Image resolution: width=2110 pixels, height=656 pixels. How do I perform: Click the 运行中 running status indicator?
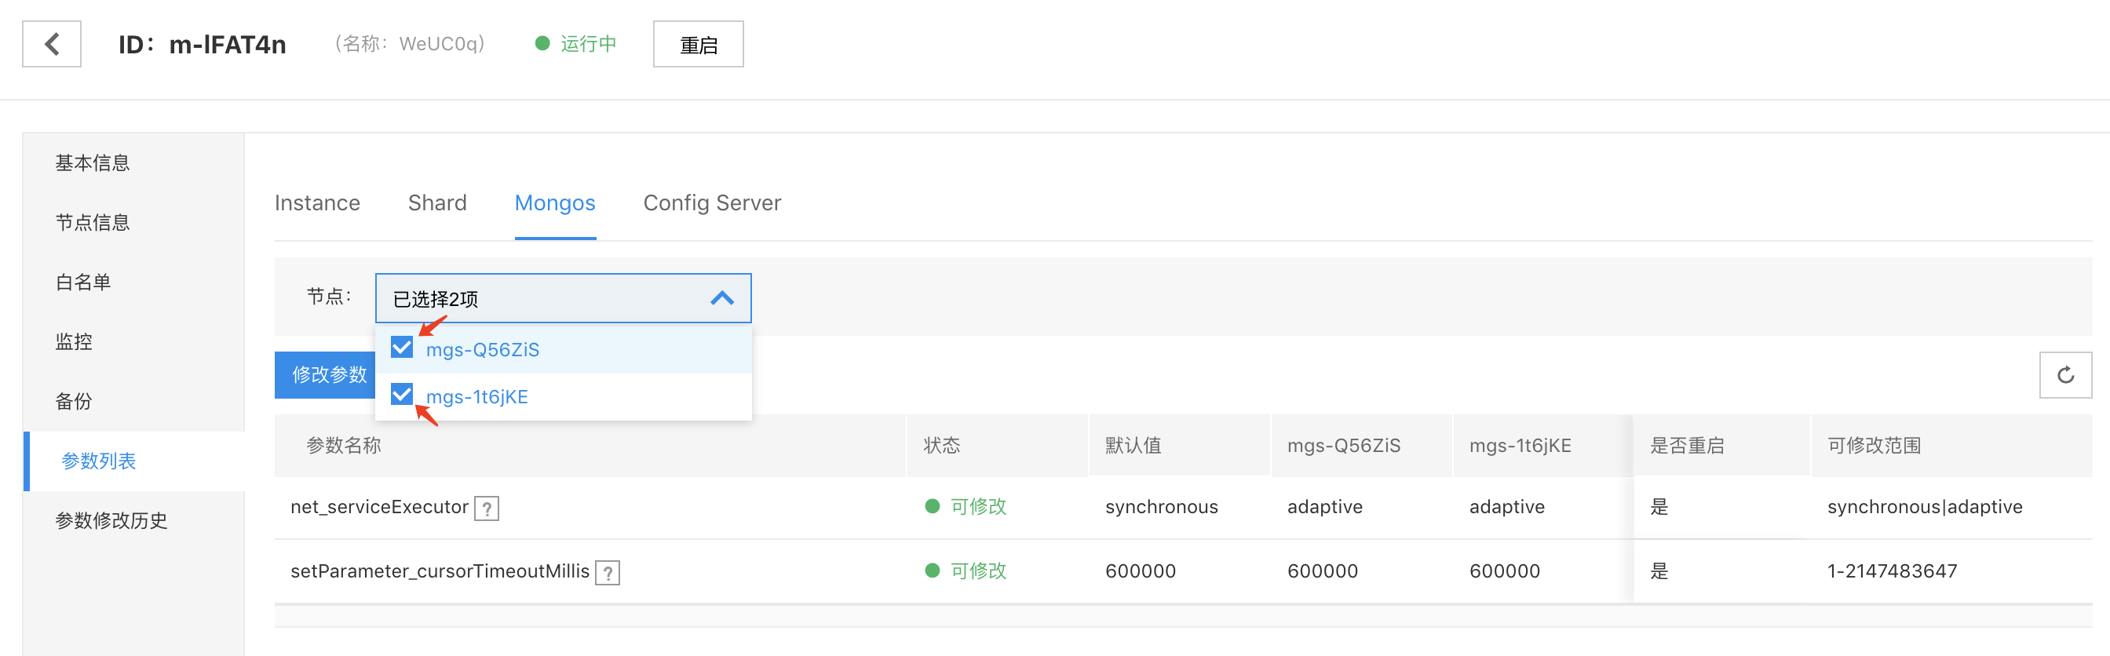pos(576,43)
